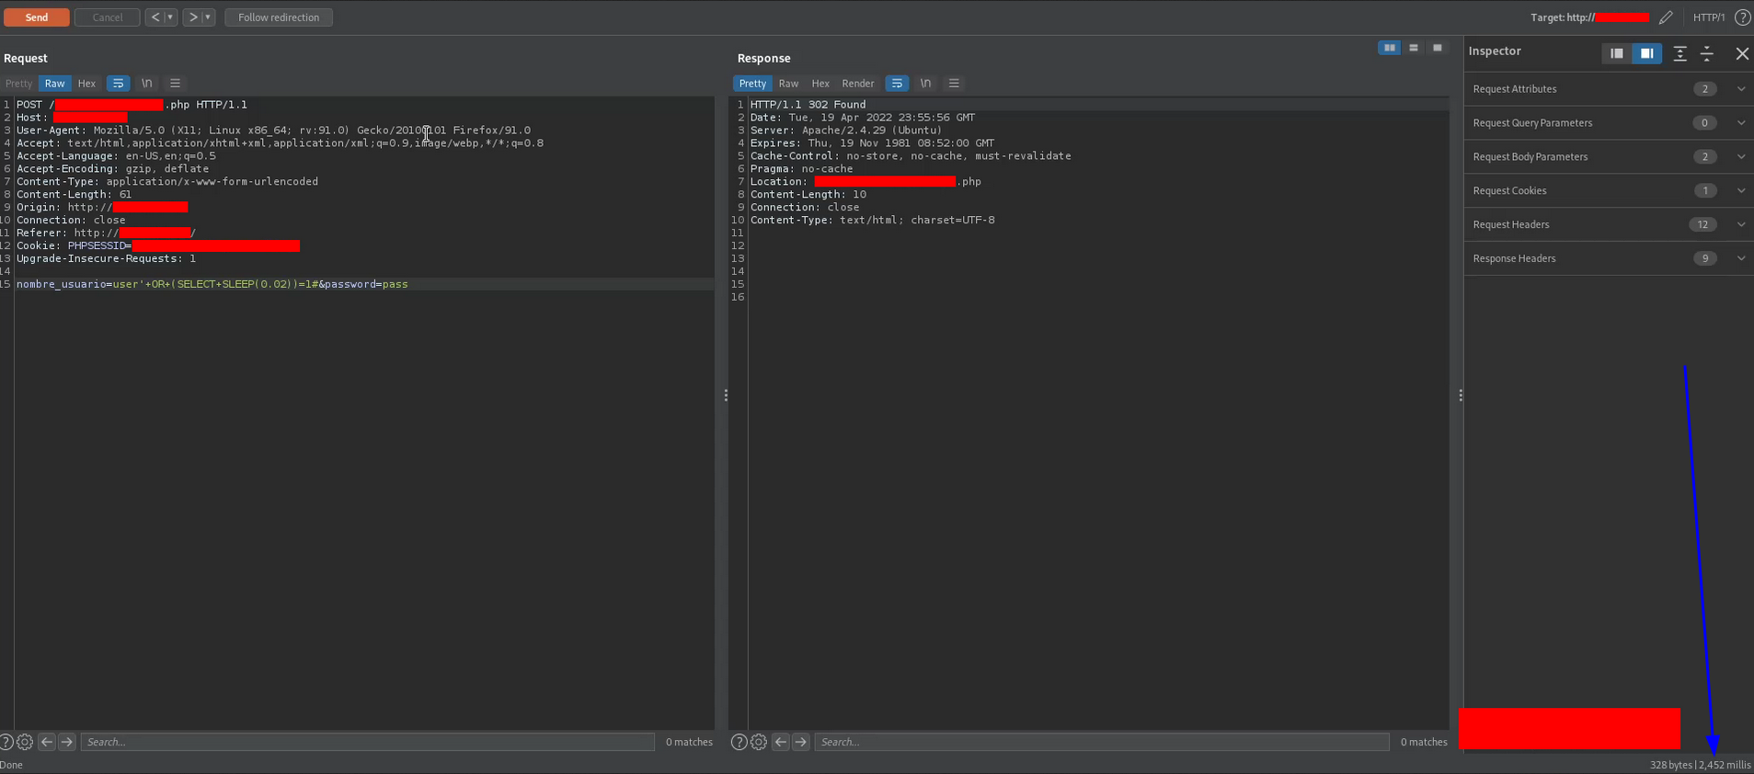Image resolution: width=1754 pixels, height=774 pixels.
Task: Dock Inspector panel on the right
Action: pyautogui.click(x=1646, y=53)
